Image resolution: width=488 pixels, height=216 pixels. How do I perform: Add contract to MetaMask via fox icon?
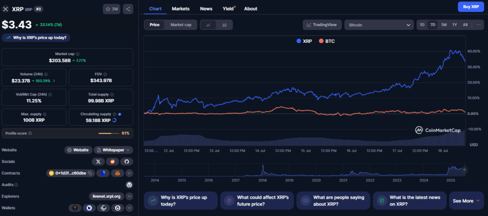117,173
